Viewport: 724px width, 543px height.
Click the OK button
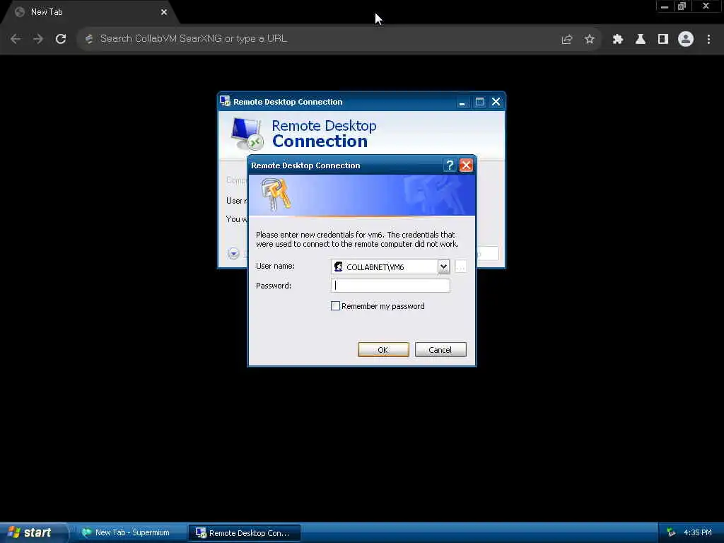(383, 350)
